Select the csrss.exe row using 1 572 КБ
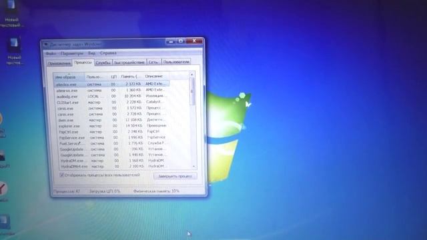This screenshot has height=240, width=427. [x=113, y=108]
